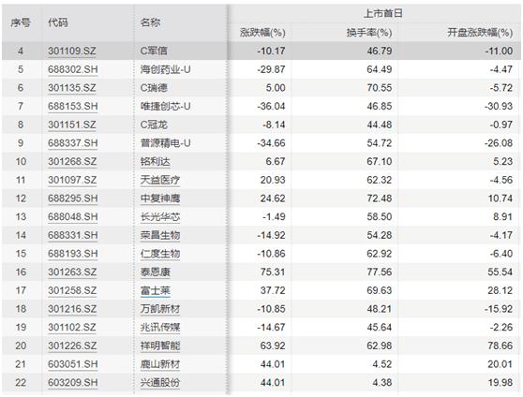
Task: Click the 开盘涨跌幅(%) column header
Action: (480, 33)
